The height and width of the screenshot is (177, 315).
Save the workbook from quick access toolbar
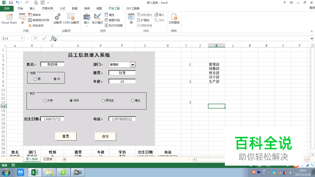[x=10, y=3]
